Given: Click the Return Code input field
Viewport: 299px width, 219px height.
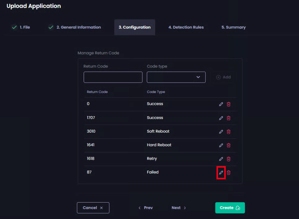Looking at the screenshot, I should [113, 77].
